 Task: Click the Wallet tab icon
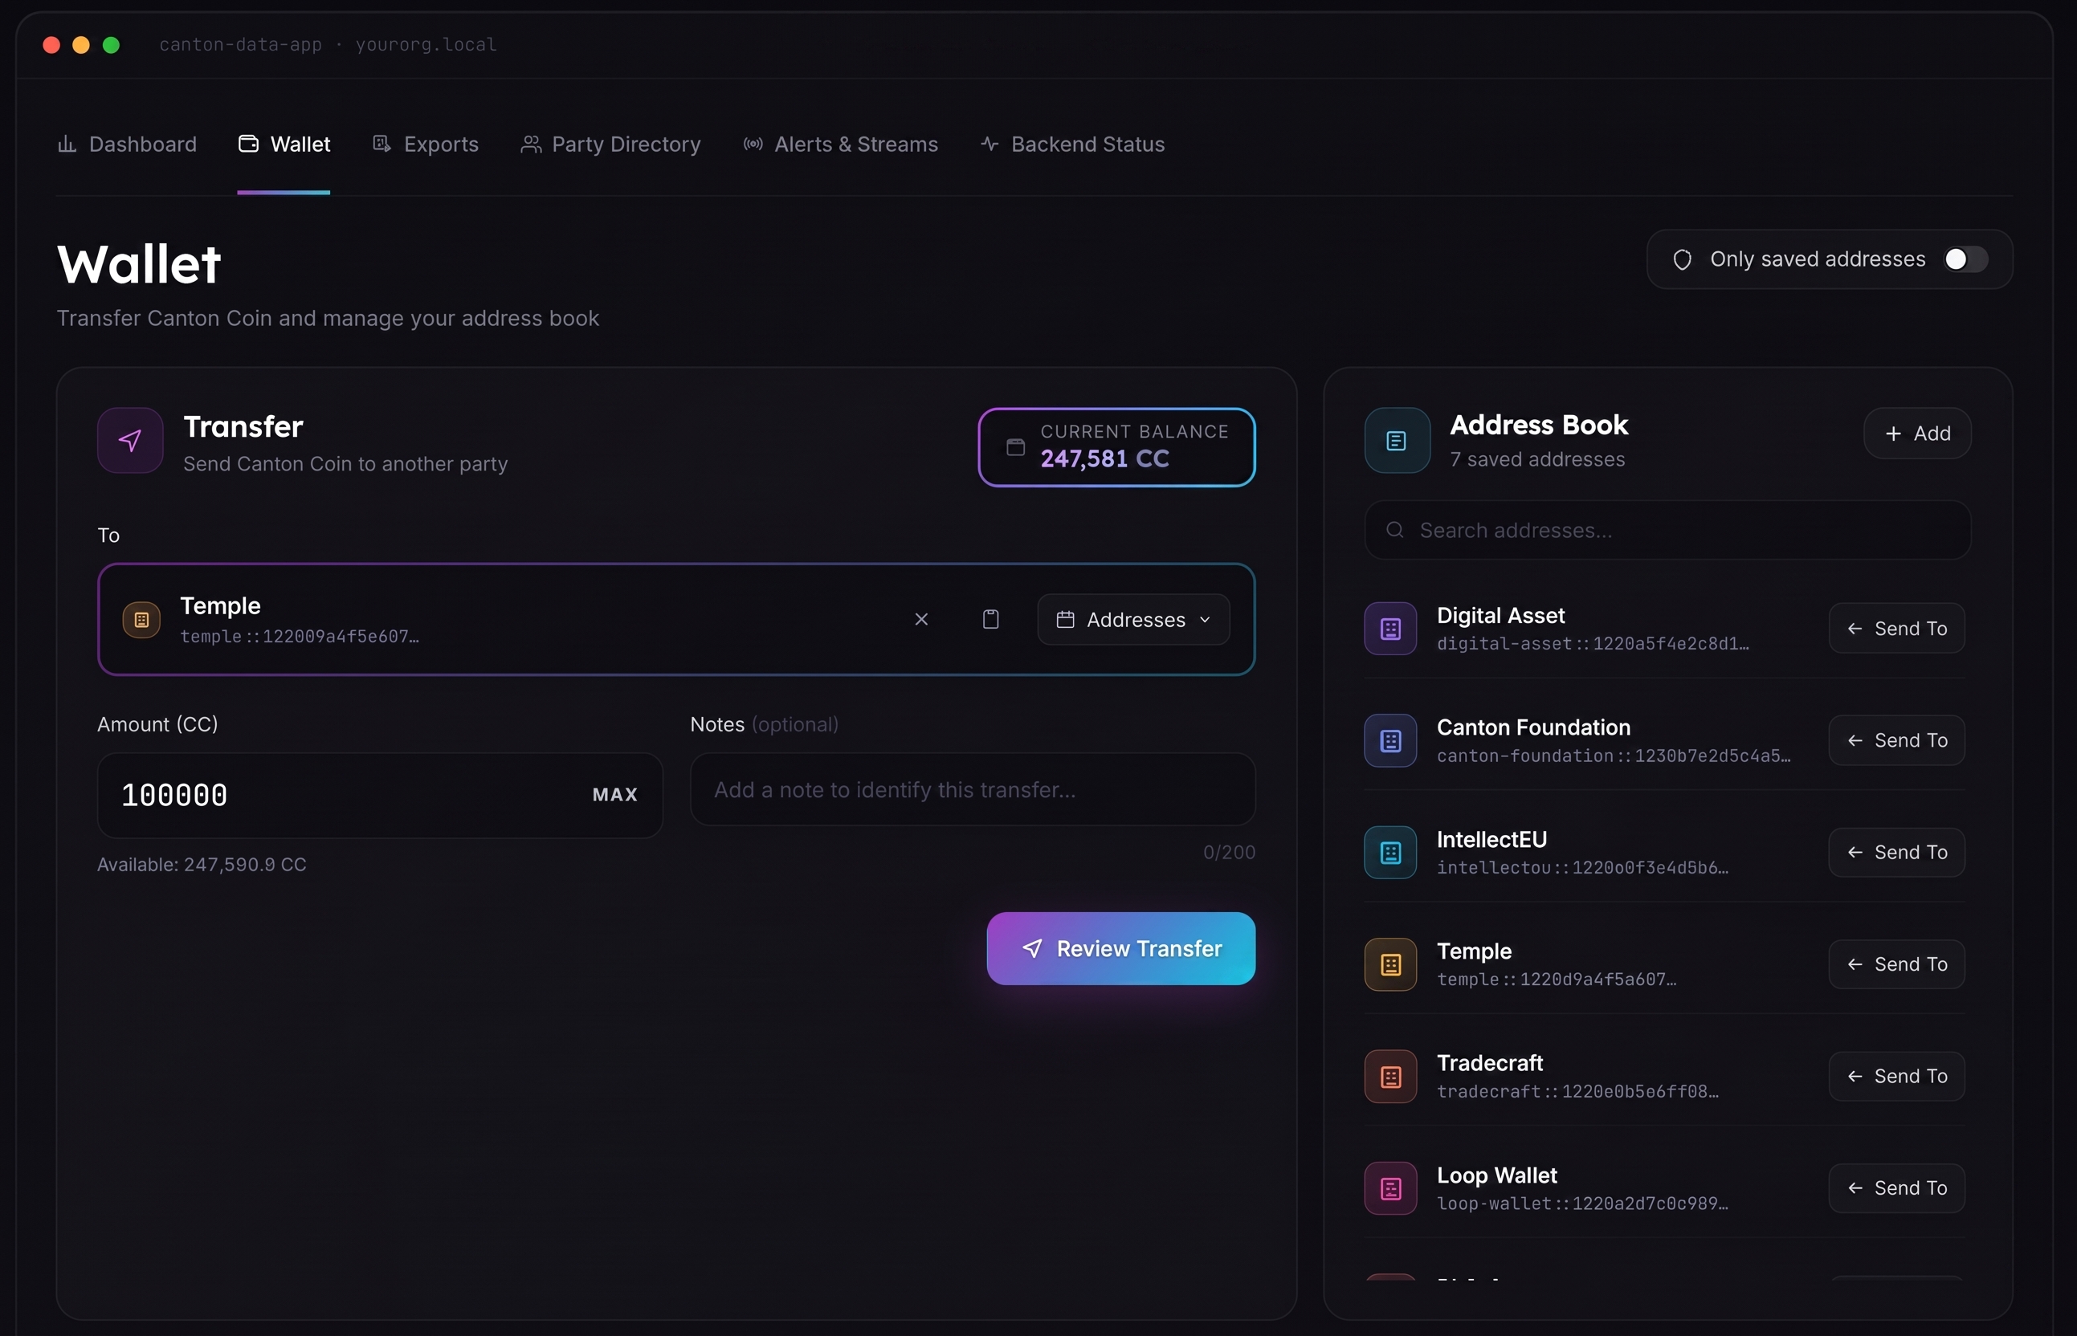tap(248, 144)
